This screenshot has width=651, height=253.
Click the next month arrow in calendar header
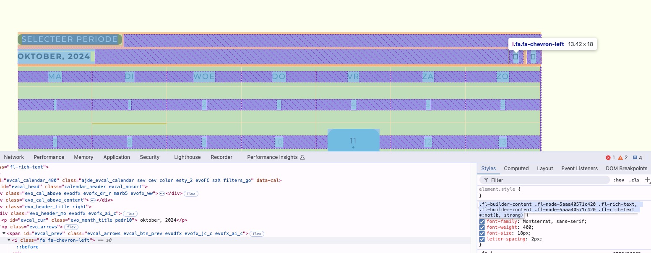tap(534, 56)
